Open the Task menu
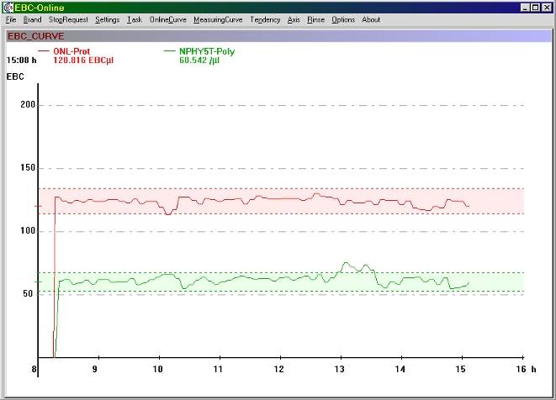556x400 pixels. (x=135, y=19)
